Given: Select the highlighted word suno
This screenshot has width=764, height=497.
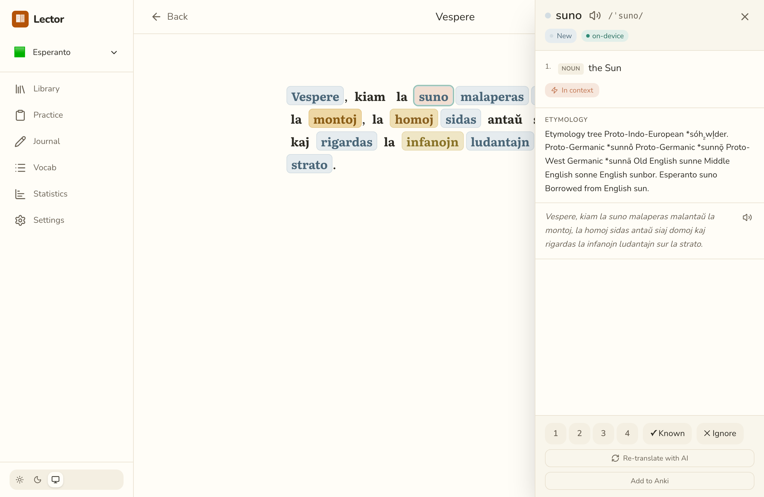Looking at the screenshot, I should click(x=433, y=96).
